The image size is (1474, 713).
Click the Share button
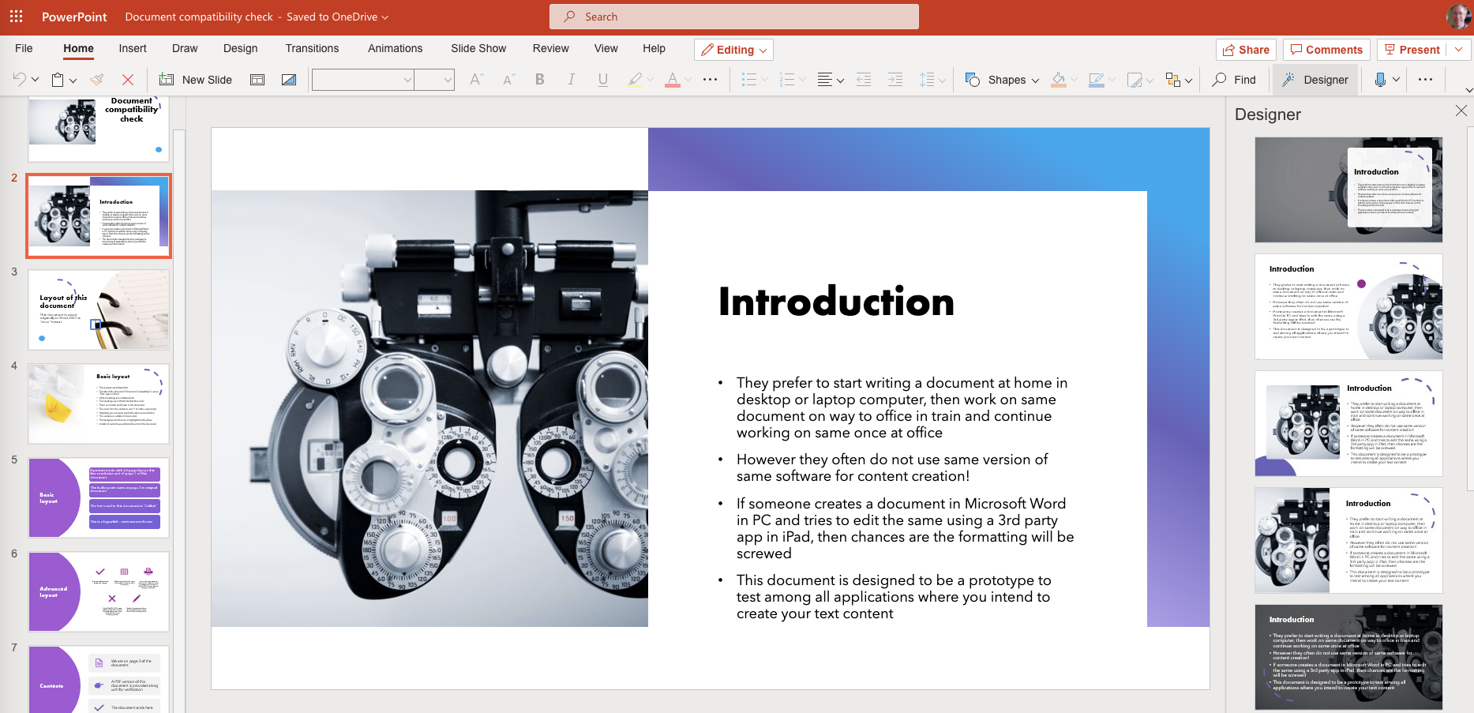tap(1246, 49)
